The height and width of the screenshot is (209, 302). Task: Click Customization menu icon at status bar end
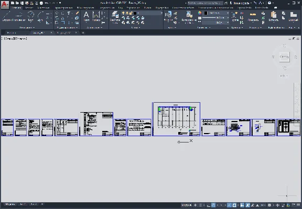[x=298, y=205]
